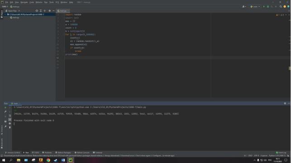Viewport: 291px width, 163px height.
Task: Click PyCharm icon in the taskbar
Action: pos(71,160)
